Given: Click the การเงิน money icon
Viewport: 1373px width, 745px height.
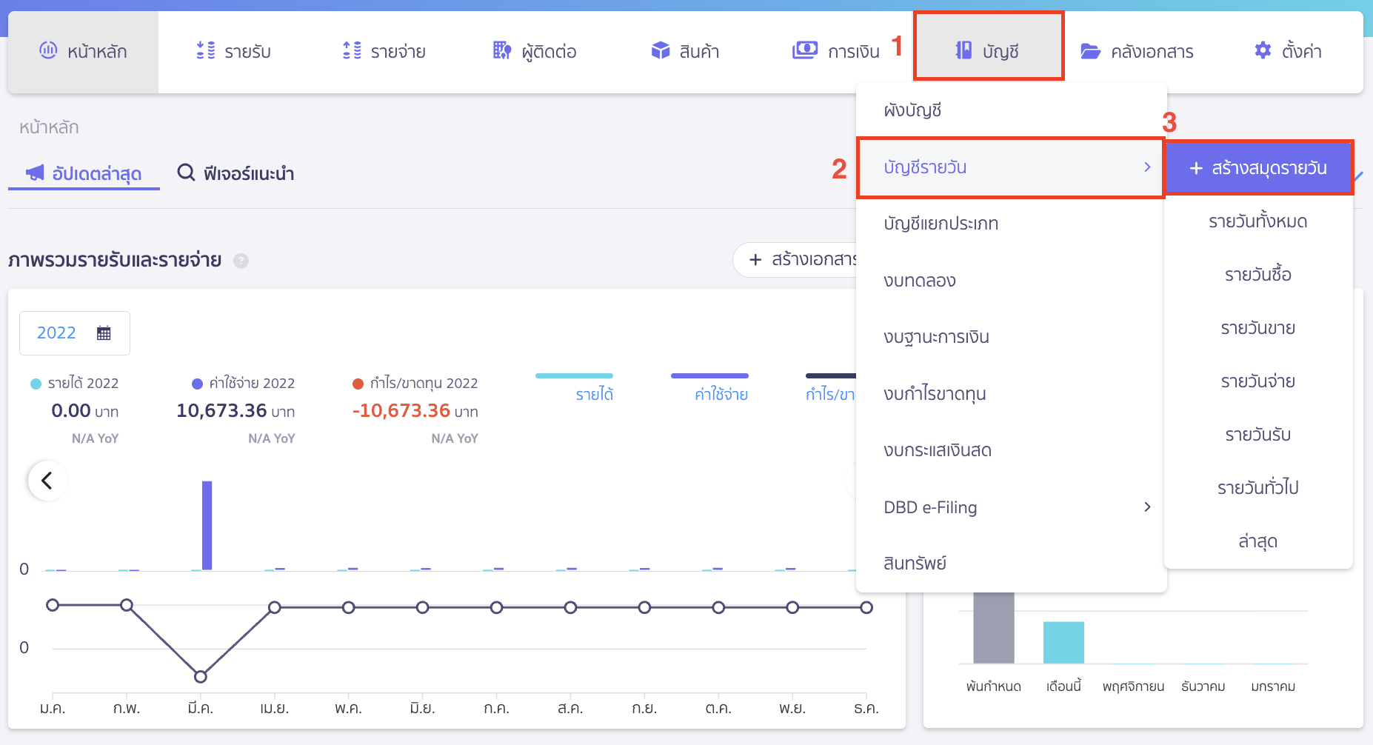Looking at the screenshot, I should click(x=805, y=50).
